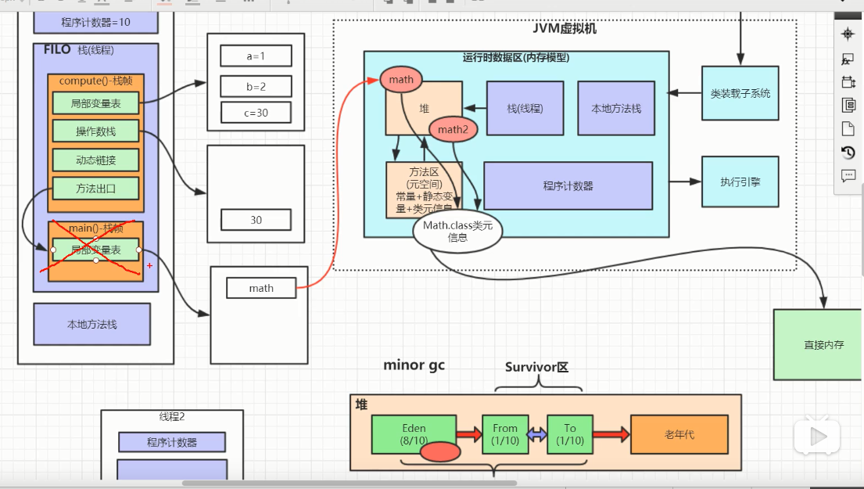
Task: Select 本地方法栈 below the FILO stack
Action: coord(92,325)
